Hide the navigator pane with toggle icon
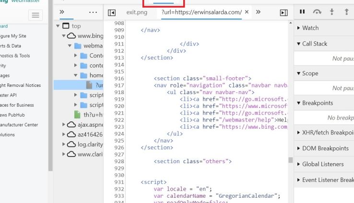This screenshot has width=354, height=203. coord(112,12)
